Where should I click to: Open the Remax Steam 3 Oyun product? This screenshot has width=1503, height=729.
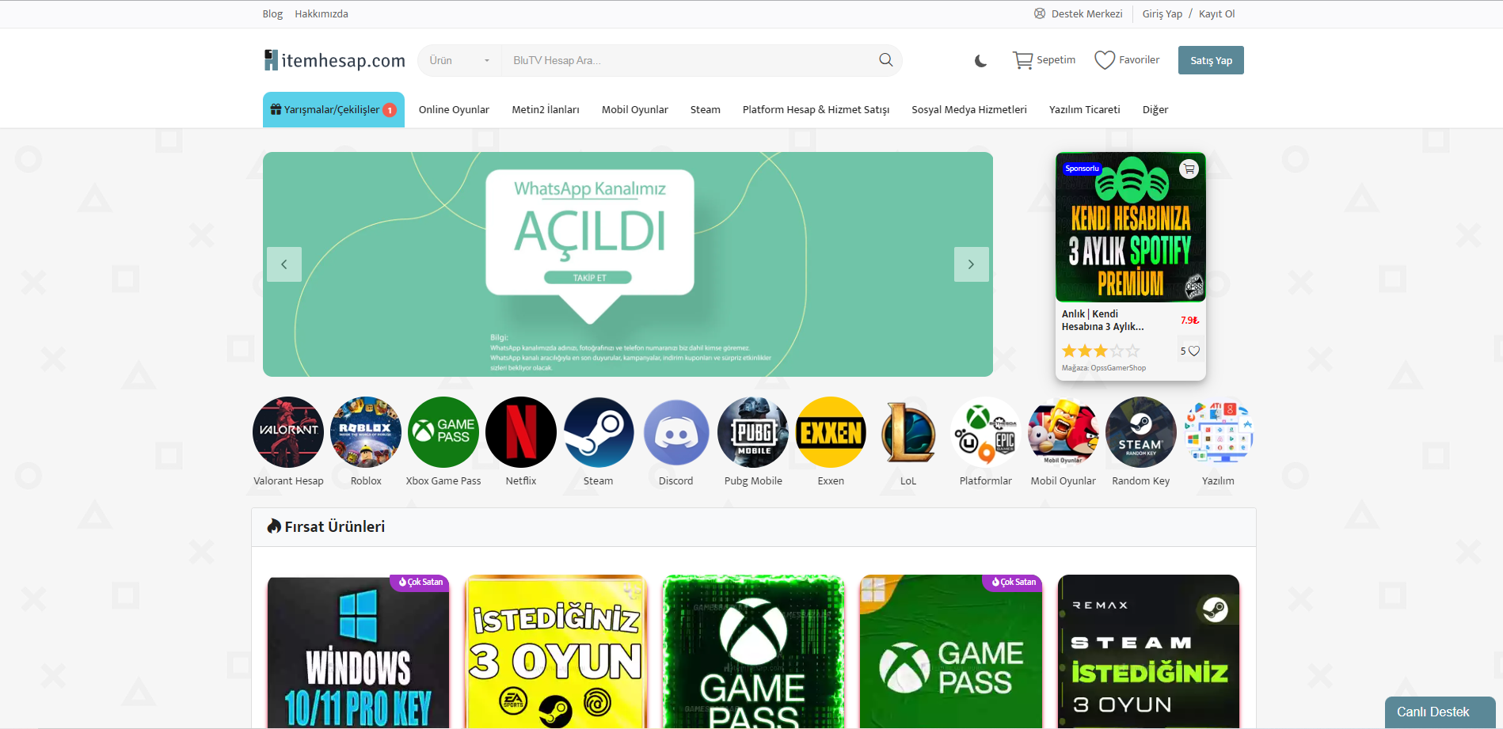(x=1148, y=651)
